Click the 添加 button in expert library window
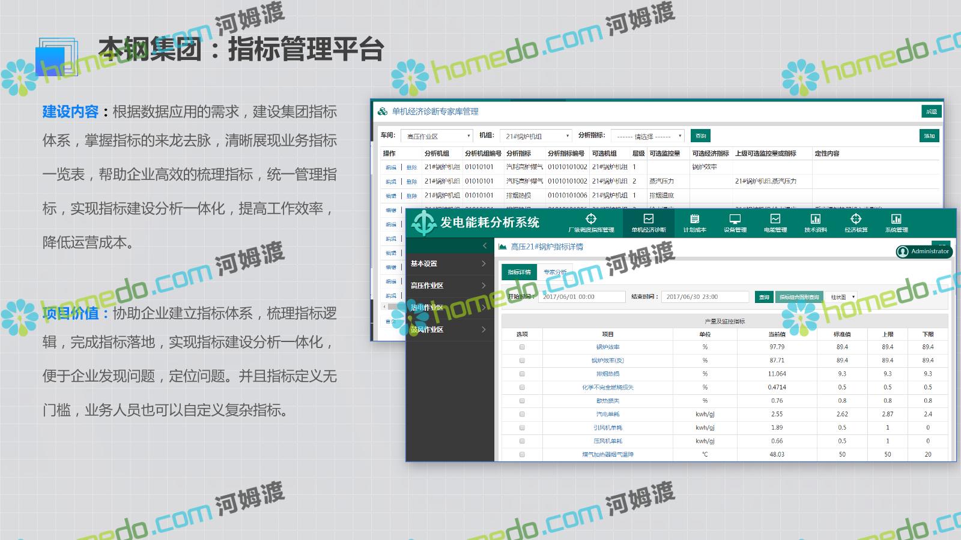 929,136
